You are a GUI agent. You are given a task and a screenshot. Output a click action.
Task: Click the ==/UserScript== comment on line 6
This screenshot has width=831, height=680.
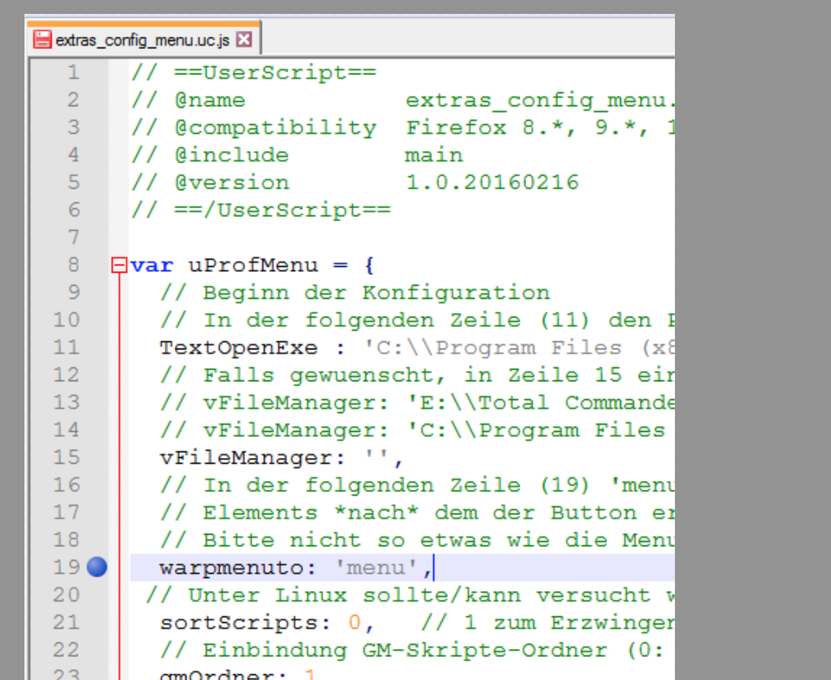tap(282, 210)
